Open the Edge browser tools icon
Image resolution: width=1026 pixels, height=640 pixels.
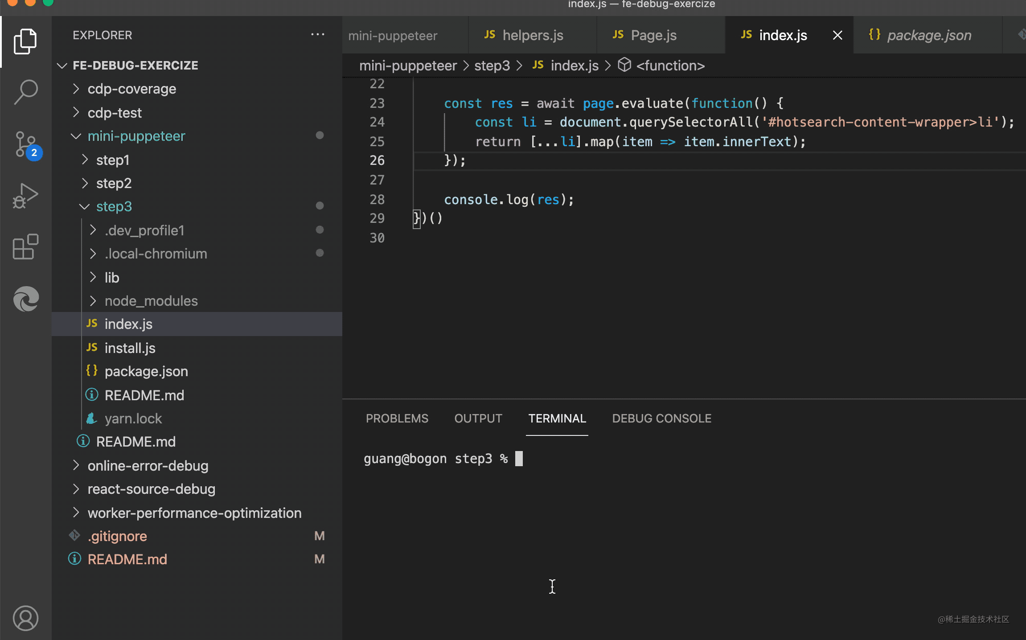click(25, 298)
